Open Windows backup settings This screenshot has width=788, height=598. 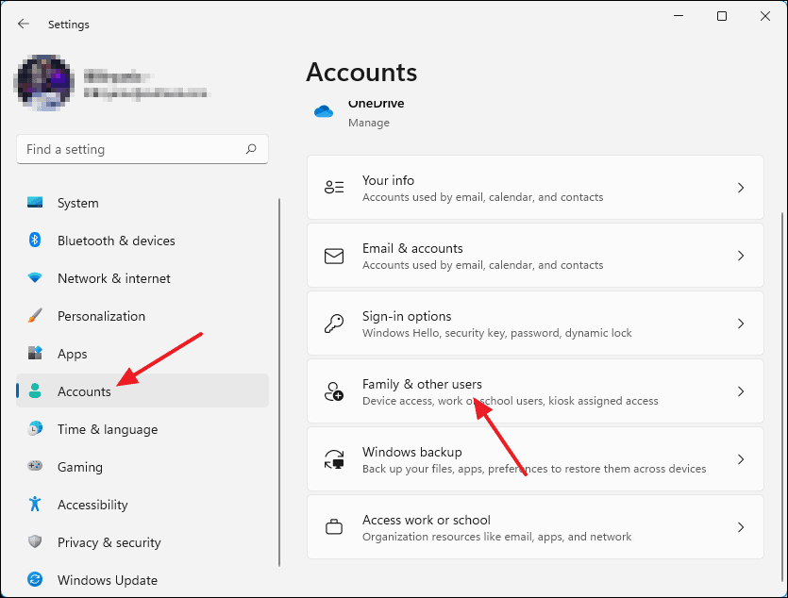point(535,458)
